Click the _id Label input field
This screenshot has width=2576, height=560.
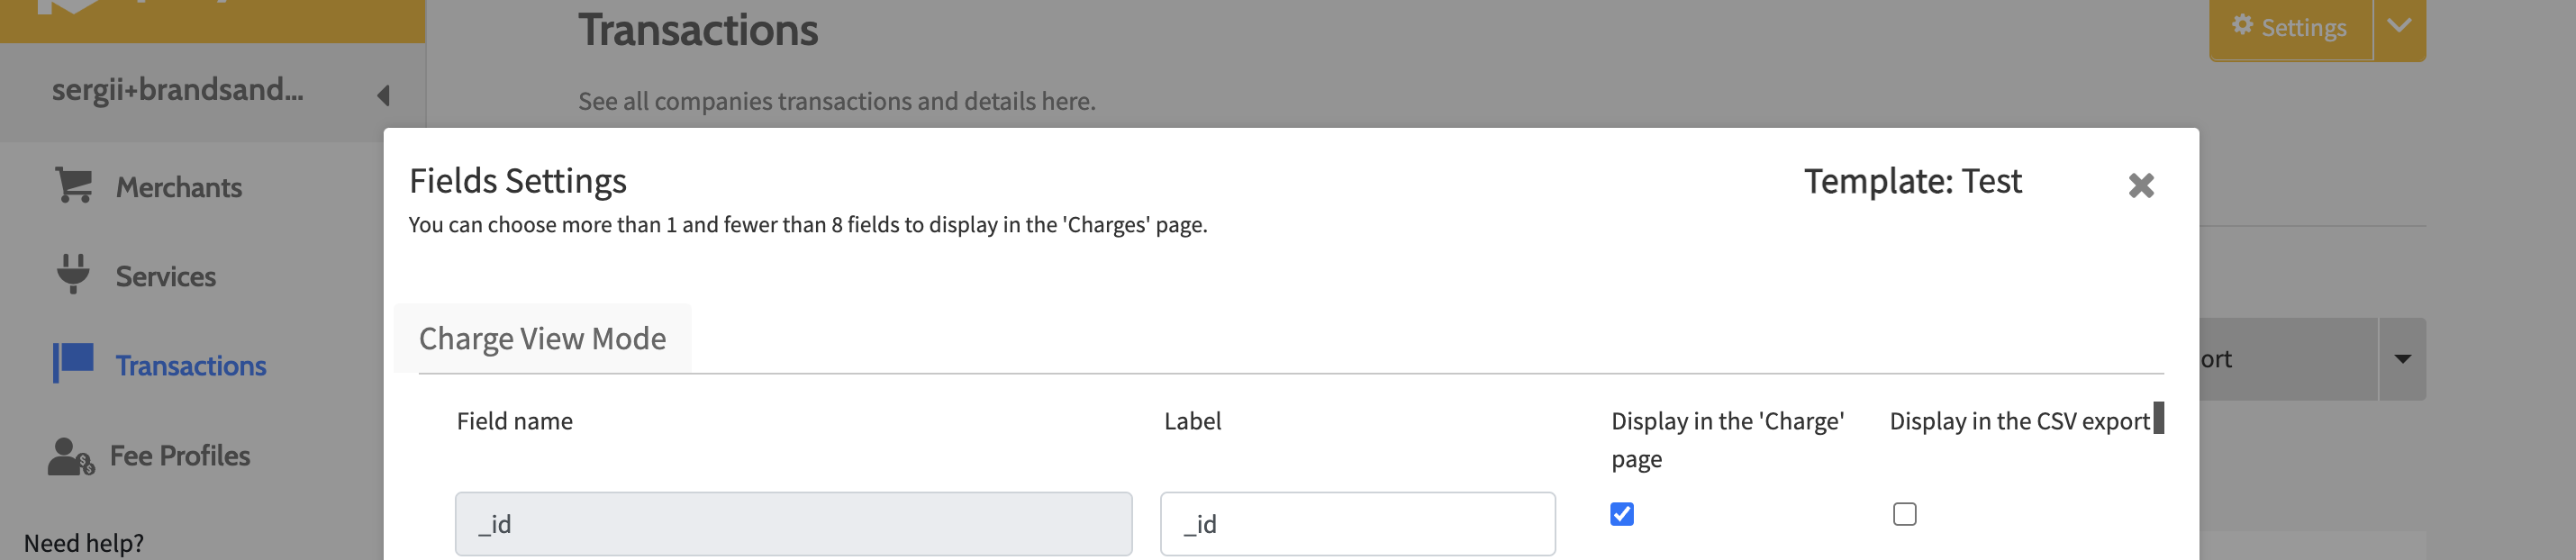tap(1357, 524)
